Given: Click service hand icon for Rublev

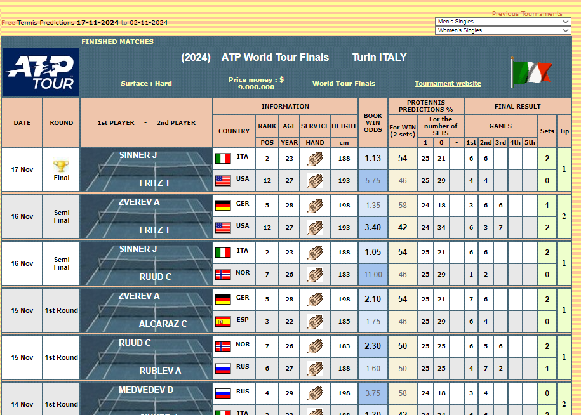Looking at the screenshot, I should [314, 369].
